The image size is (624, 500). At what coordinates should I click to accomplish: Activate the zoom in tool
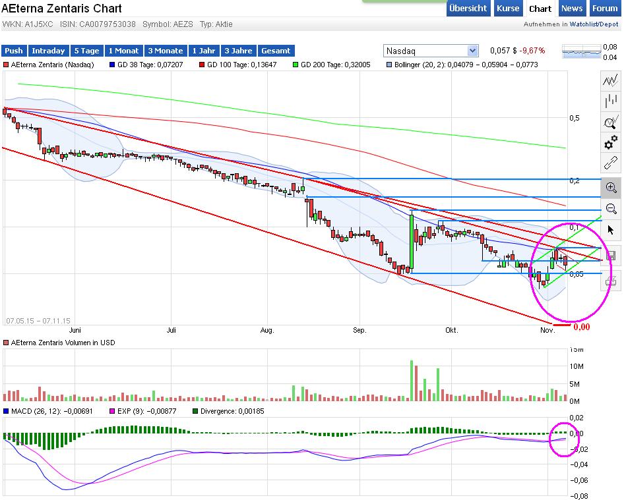point(611,188)
